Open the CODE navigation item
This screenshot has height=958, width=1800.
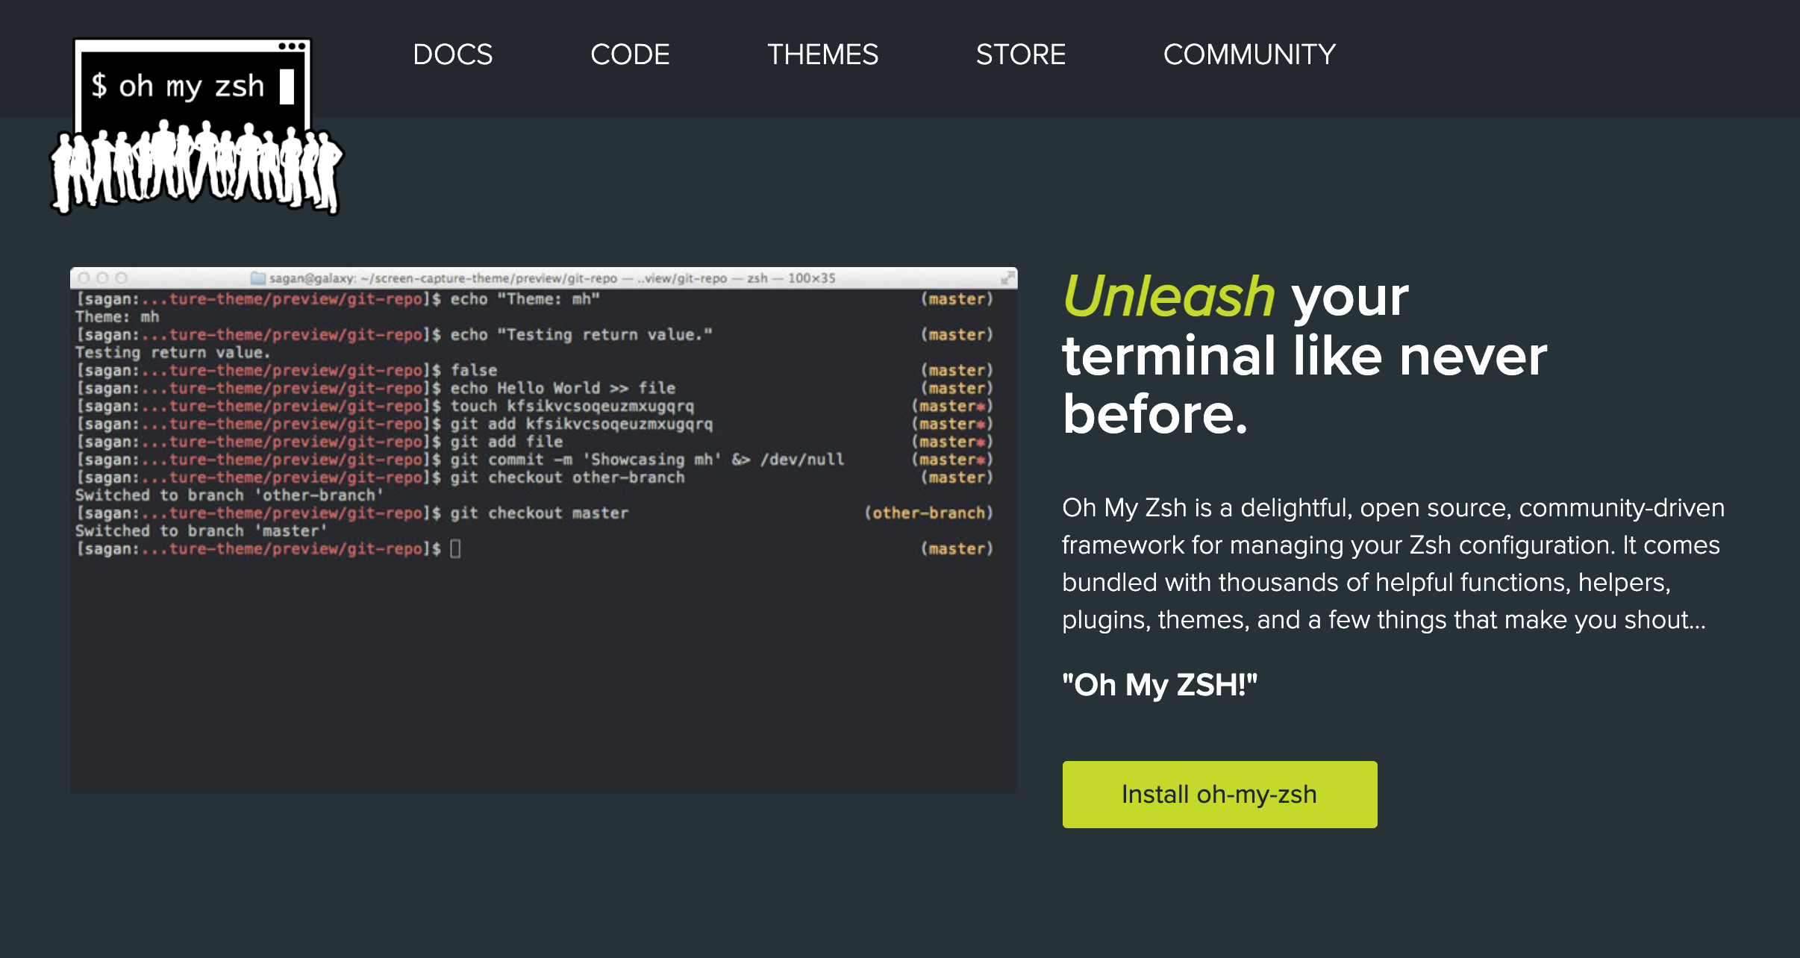630,54
